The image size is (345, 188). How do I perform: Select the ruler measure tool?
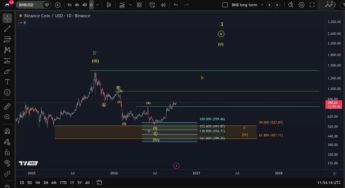pyautogui.click(x=7, y=106)
